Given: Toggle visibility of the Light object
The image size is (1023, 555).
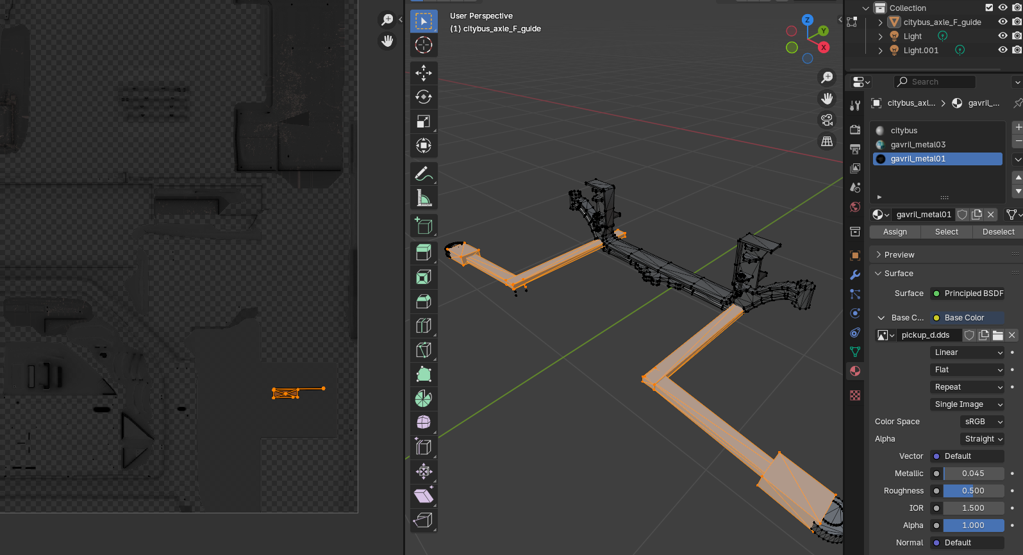Looking at the screenshot, I should pos(1002,36).
